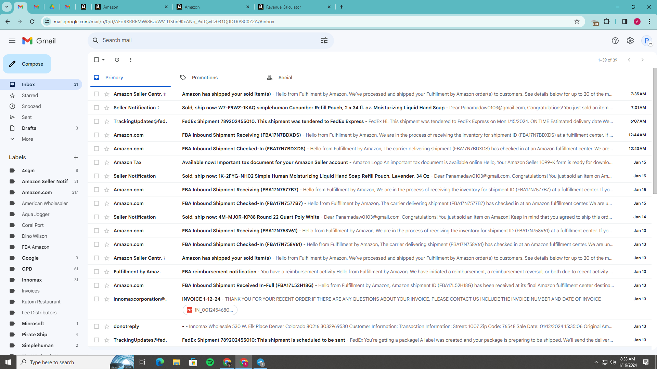
Task: Star the Amazon Tax email
Action: point(107,162)
